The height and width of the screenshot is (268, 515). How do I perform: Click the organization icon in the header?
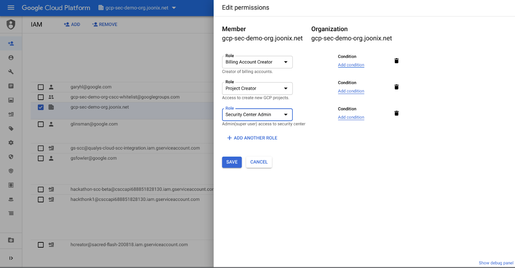tap(101, 8)
